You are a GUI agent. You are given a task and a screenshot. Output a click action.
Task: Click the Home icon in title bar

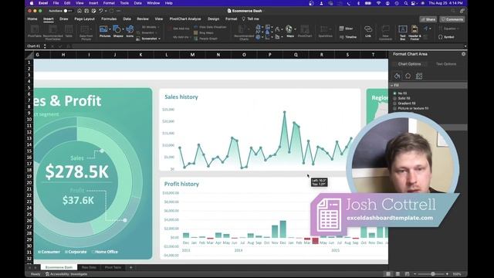point(80,11)
